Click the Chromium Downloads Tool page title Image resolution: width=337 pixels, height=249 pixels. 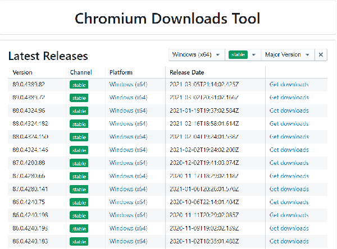pyautogui.click(x=167, y=19)
